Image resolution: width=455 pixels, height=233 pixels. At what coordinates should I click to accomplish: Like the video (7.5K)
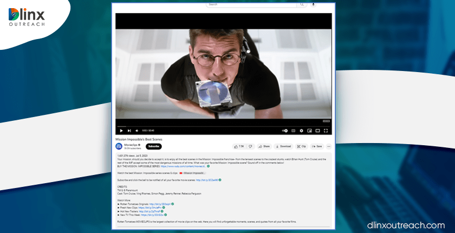coord(239,146)
